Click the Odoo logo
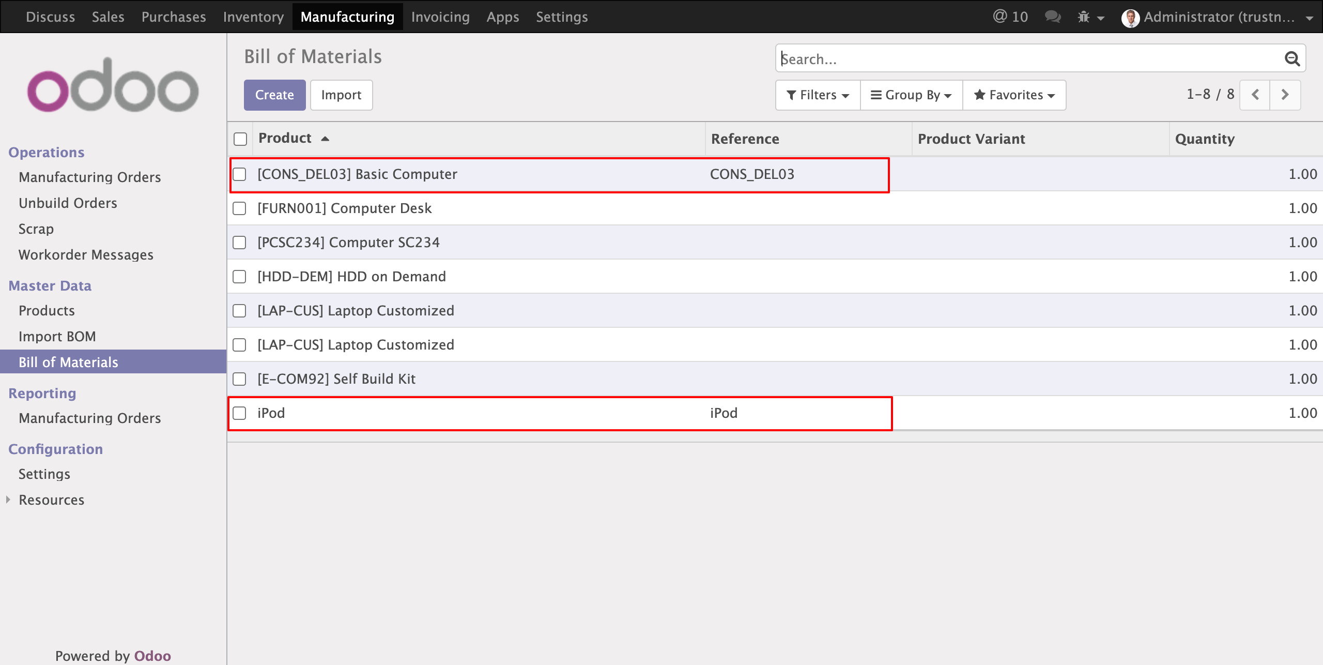The width and height of the screenshot is (1323, 665). click(113, 85)
